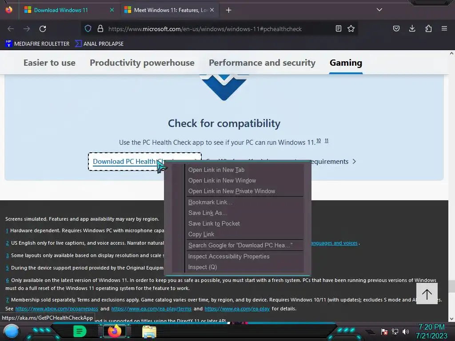Open the tracking protection shield icon
Image resolution: width=455 pixels, height=341 pixels.
tap(88, 29)
